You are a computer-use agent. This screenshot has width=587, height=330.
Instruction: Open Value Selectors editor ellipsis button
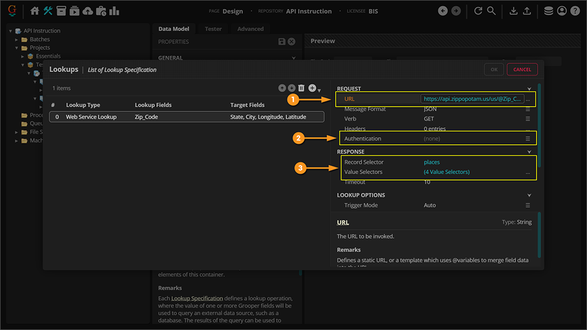coord(528,172)
